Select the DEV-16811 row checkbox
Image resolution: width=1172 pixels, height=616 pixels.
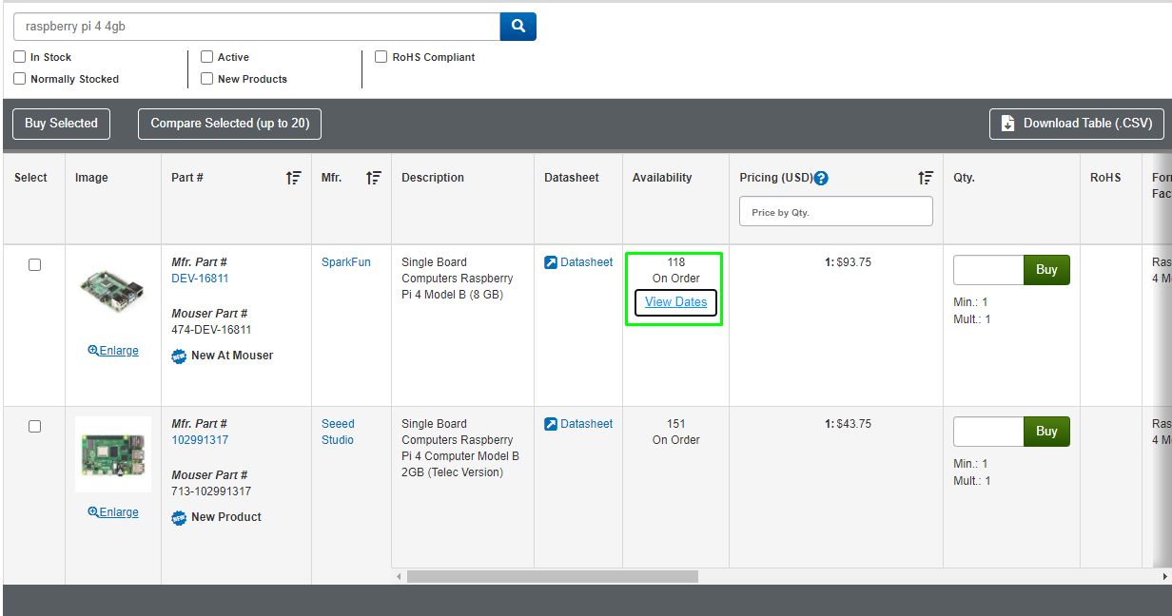pyautogui.click(x=34, y=265)
